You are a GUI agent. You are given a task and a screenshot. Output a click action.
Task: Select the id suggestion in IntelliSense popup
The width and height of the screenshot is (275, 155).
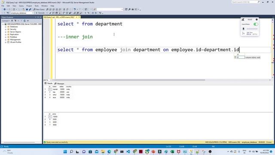pos(241,57)
